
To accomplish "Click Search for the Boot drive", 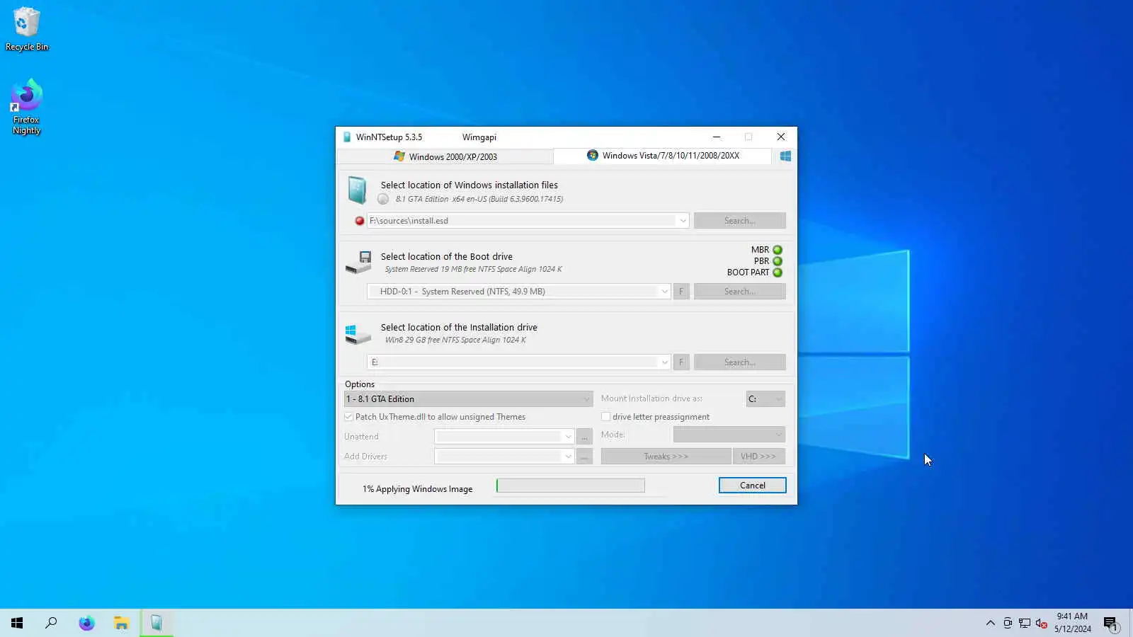I will point(740,292).
